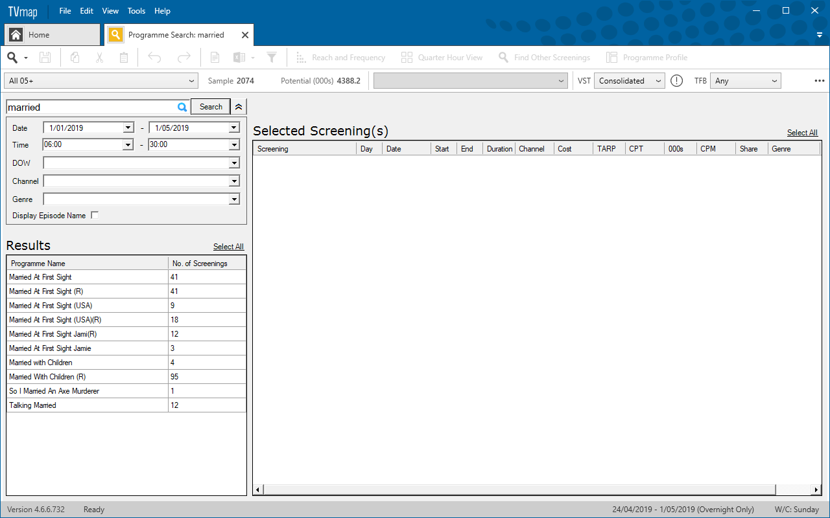The height and width of the screenshot is (518, 830).
Task: Click the new document toolbar icon
Action: pos(215,58)
